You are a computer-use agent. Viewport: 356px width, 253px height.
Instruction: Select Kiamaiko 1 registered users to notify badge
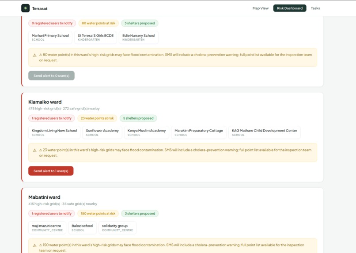click(52, 118)
